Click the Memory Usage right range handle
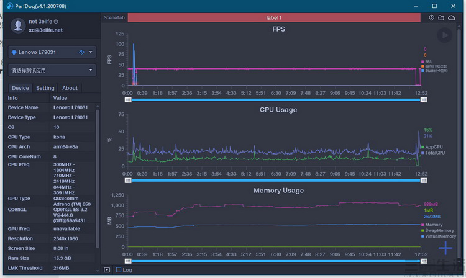 click(424, 261)
